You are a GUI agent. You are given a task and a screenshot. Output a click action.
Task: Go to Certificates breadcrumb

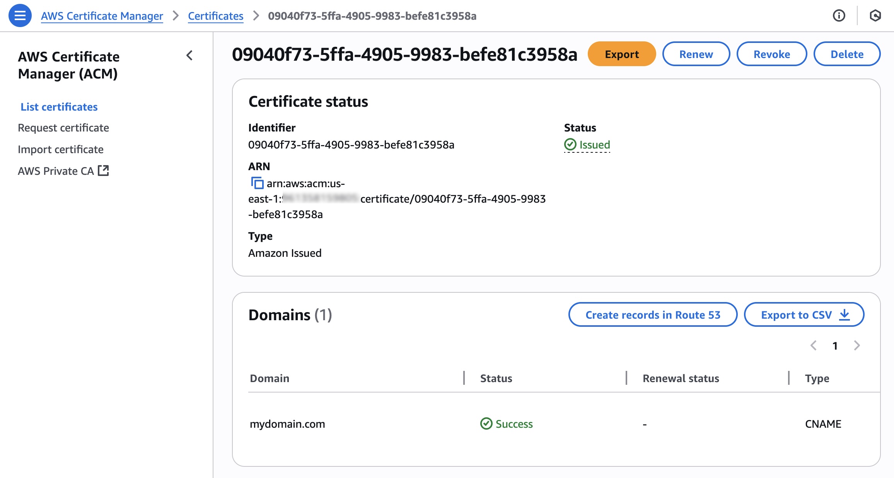[216, 16]
